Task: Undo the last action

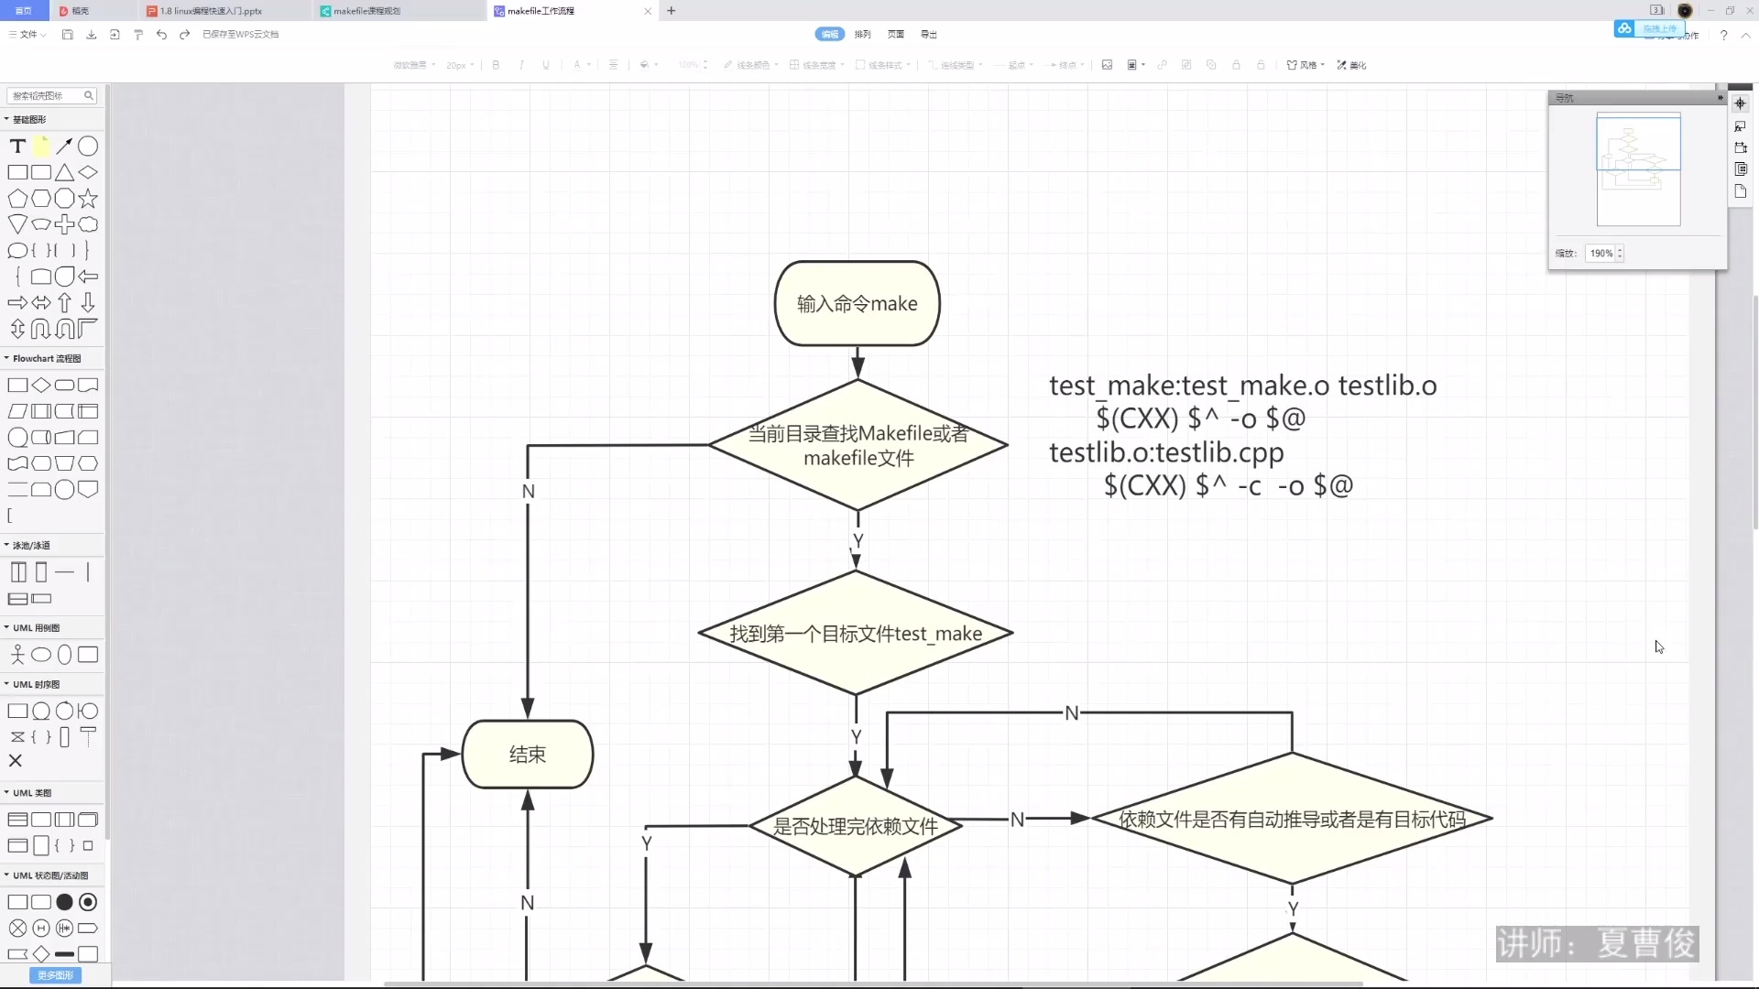Action: pyautogui.click(x=161, y=35)
